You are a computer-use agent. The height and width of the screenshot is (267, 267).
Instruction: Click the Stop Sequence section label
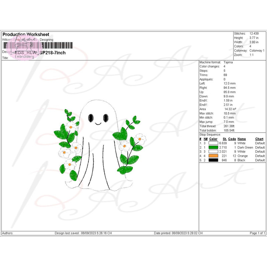coord(210,135)
